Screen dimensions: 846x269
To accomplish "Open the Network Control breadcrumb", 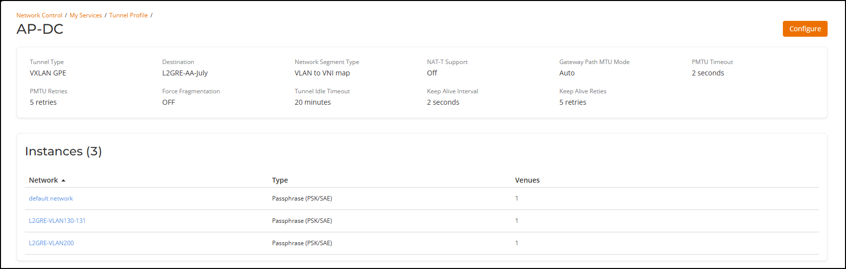I will tap(39, 15).
